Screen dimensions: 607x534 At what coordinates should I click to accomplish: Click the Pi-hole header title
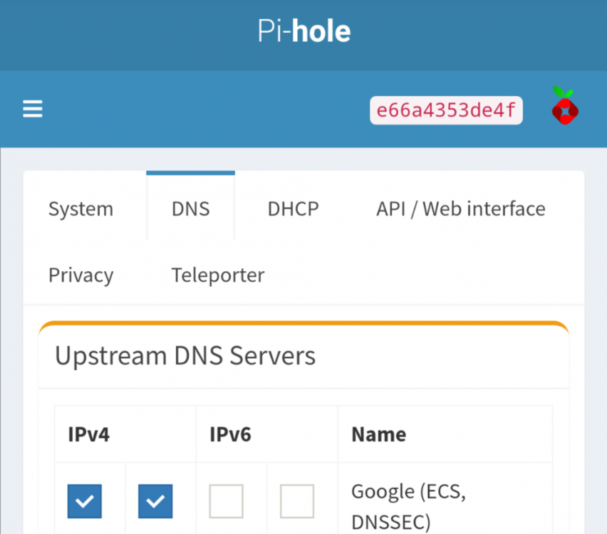point(304,31)
